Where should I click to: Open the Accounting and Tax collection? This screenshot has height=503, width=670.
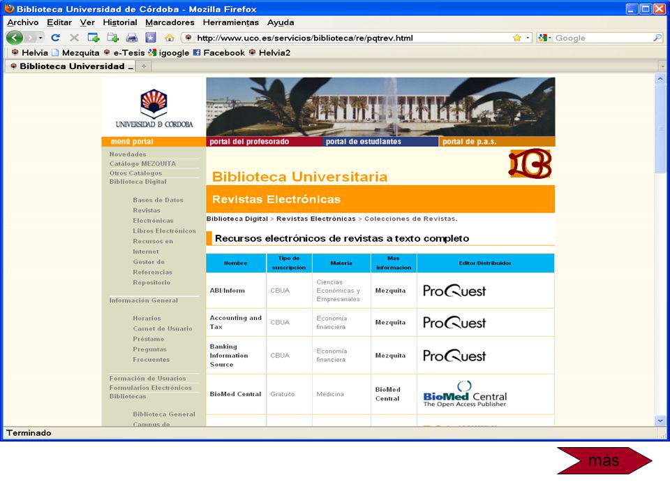(235, 322)
